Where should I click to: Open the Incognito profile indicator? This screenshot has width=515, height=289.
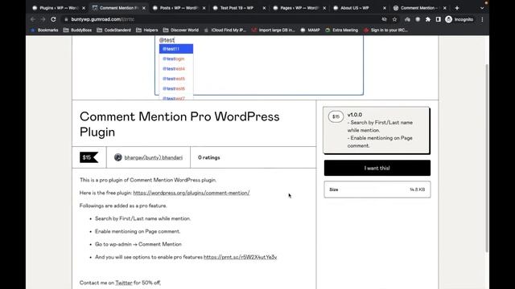[459, 19]
